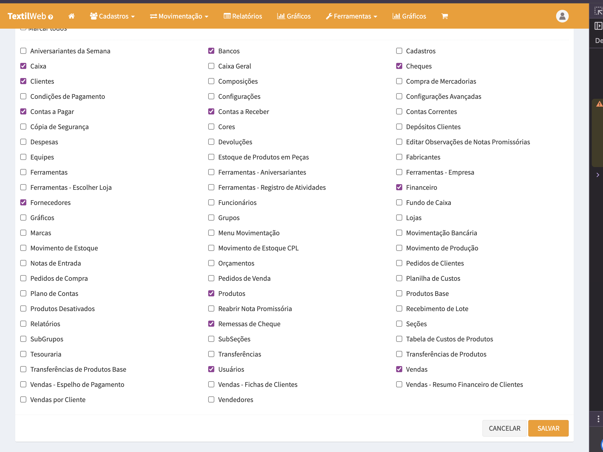
Task: Open the three-dot vertical menu icon
Action: click(598, 419)
